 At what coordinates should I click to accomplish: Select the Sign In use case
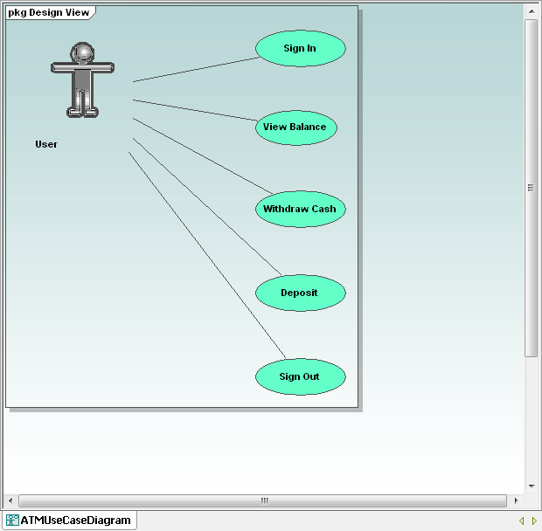pos(301,48)
